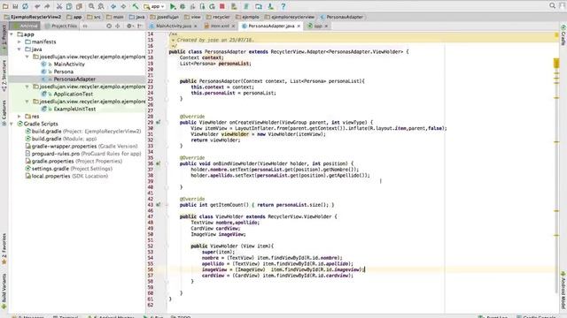
Task: Click the Save All toolbar icon
Action: [15, 6]
